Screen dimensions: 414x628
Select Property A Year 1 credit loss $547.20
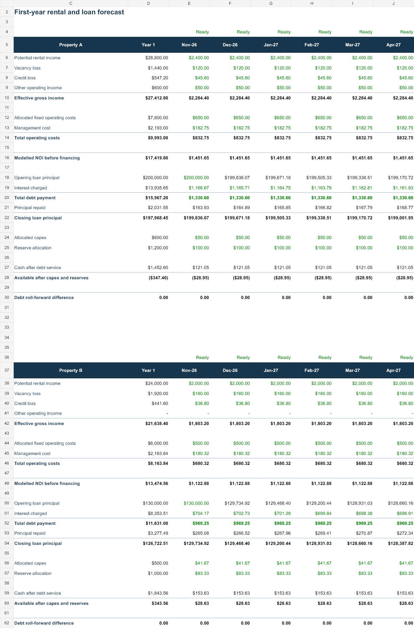pos(160,78)
